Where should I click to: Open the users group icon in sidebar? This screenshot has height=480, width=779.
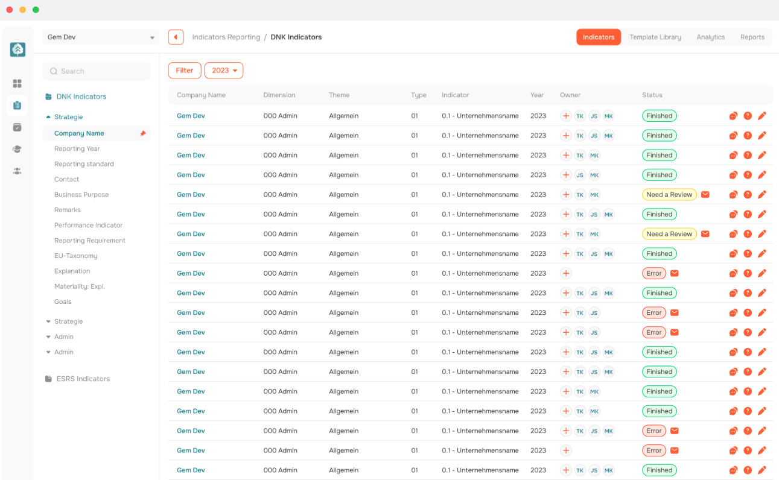17,171
